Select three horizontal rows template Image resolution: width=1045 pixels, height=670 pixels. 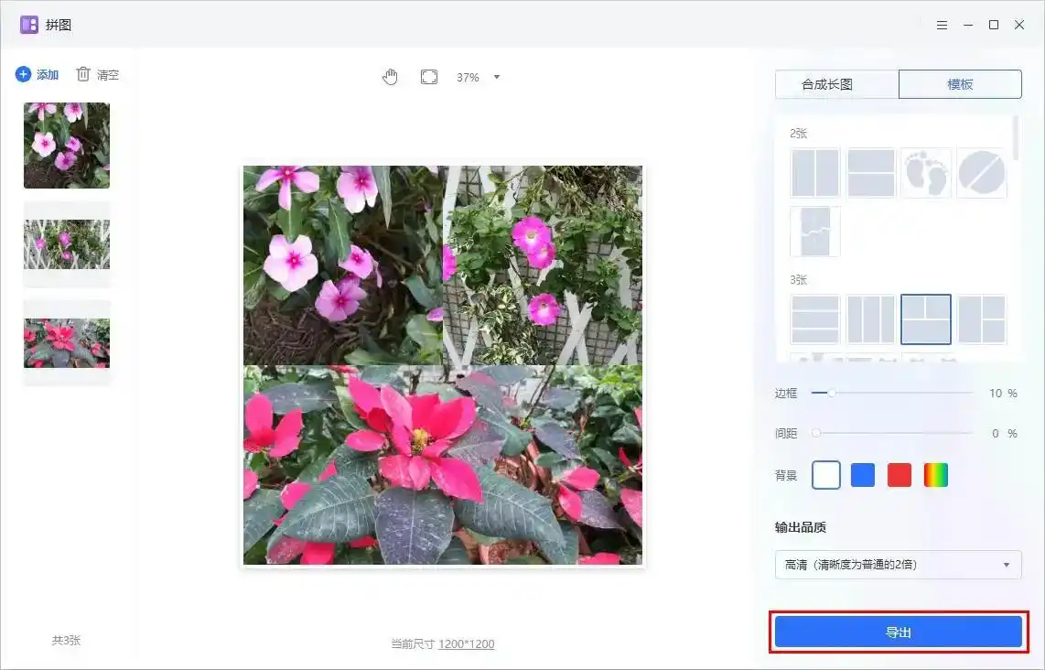click(815, 319)
